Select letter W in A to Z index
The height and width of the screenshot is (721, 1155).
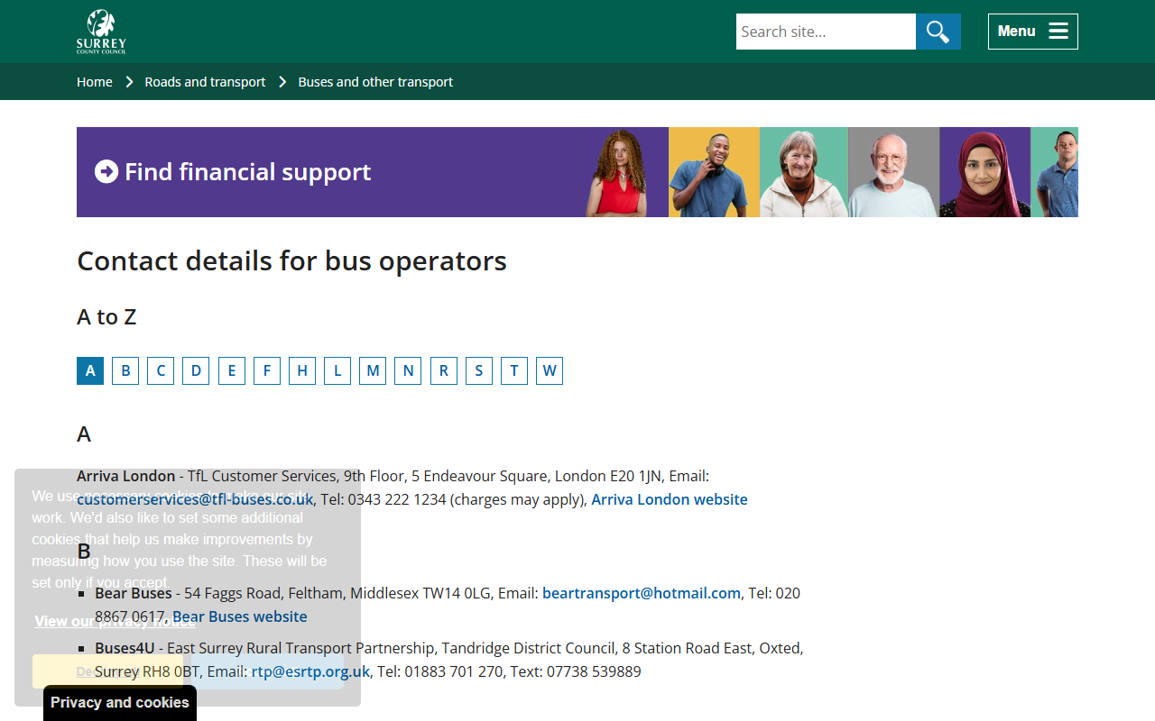click(x=550, y=370)
